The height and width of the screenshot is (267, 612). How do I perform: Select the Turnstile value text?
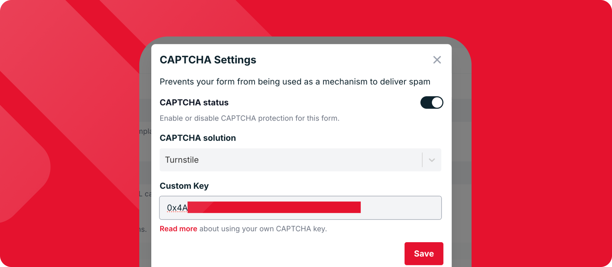(182, 160)
